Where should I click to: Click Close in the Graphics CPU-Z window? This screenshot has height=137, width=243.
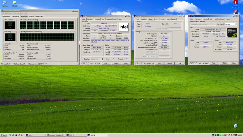(234, 63)
